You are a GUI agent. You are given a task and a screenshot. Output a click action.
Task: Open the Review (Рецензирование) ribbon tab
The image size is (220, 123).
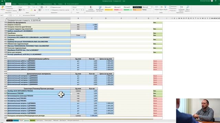[47, 4]
